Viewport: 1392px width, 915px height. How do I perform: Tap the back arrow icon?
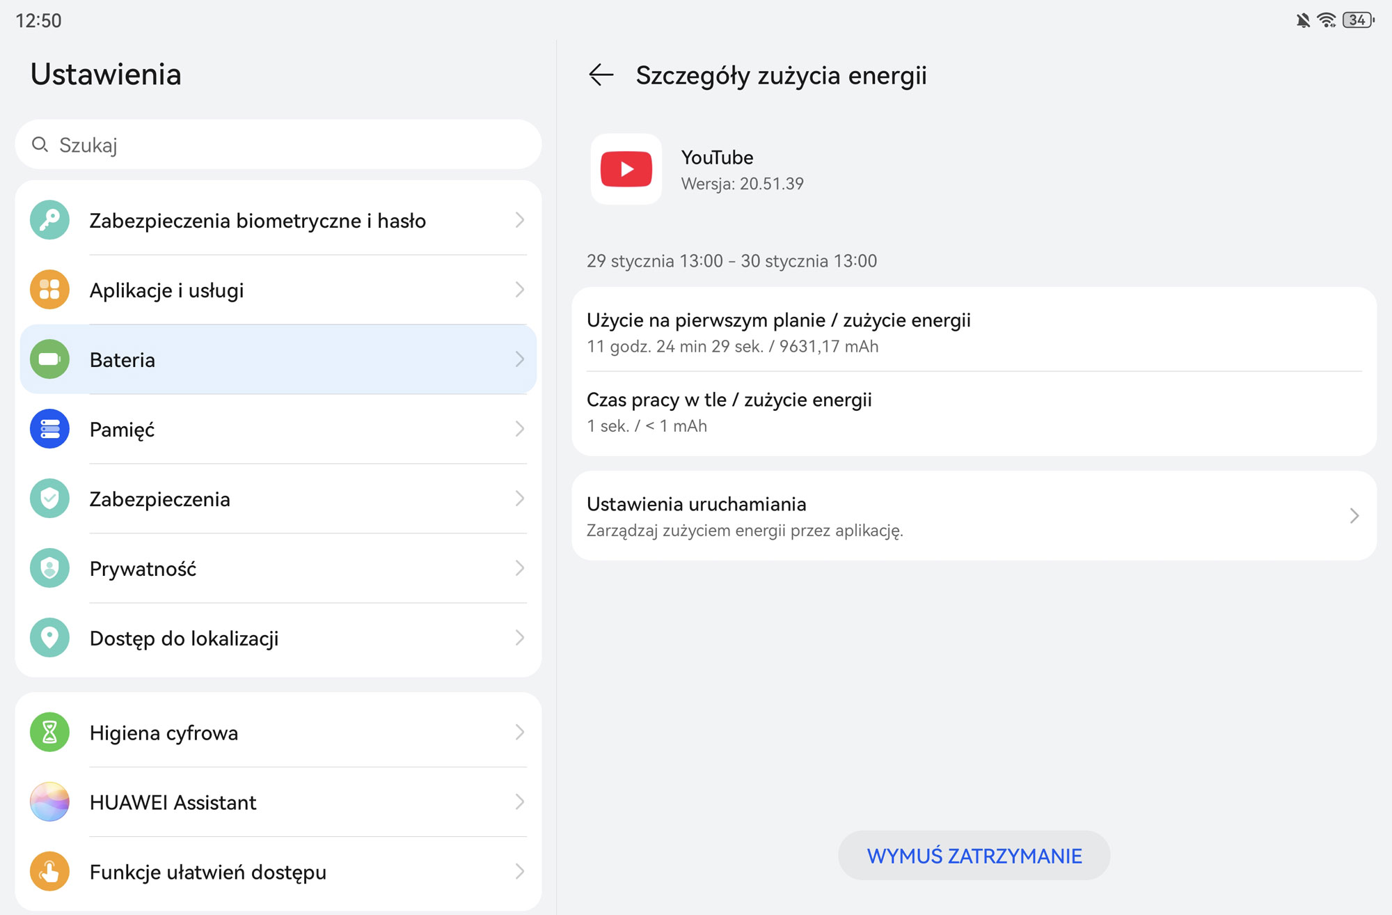pos(601,75)
